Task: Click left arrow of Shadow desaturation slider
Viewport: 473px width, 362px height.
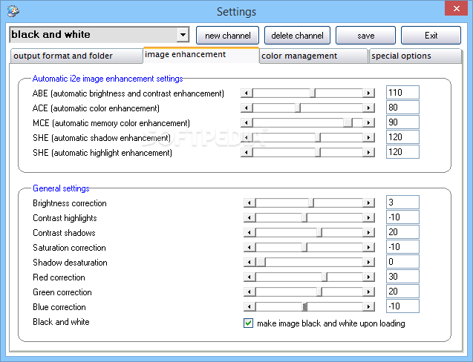Action: [x=249, y=263]
